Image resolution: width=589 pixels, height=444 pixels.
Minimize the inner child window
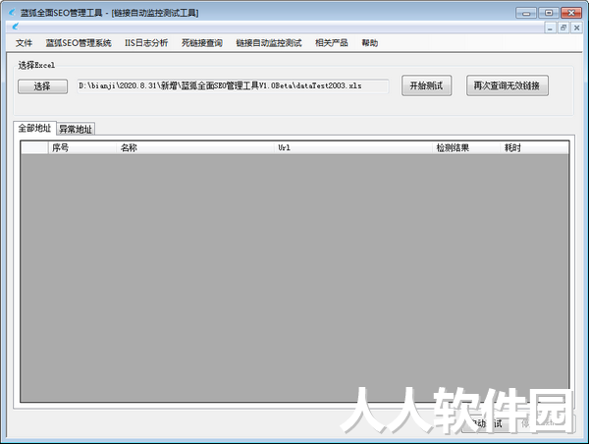pos(551,28)
